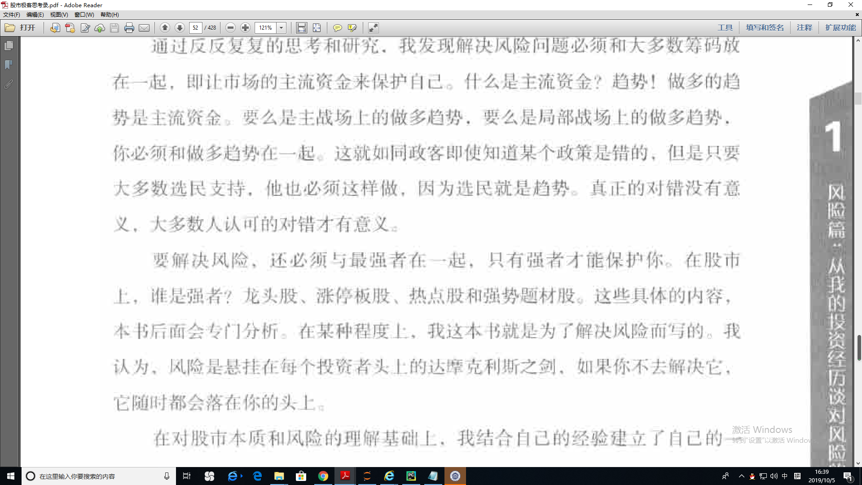Send file by email envelope icon

pyautogui.click(x=144, y=28)
